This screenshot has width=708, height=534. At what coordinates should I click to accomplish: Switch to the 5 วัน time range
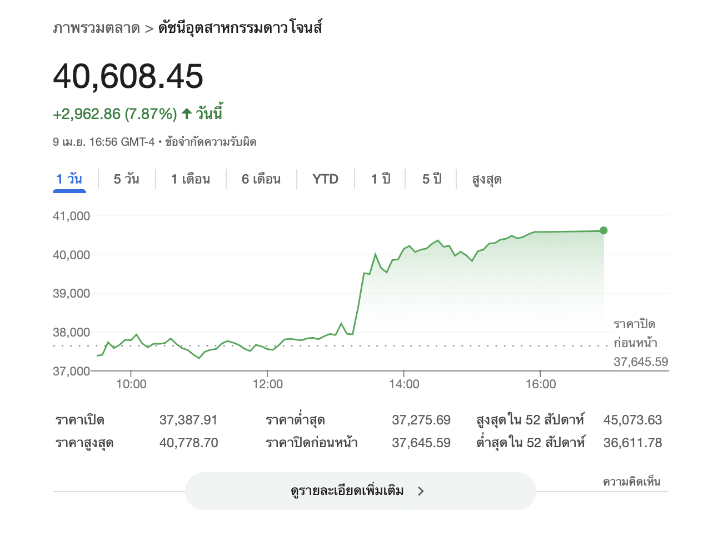point(126,179)
